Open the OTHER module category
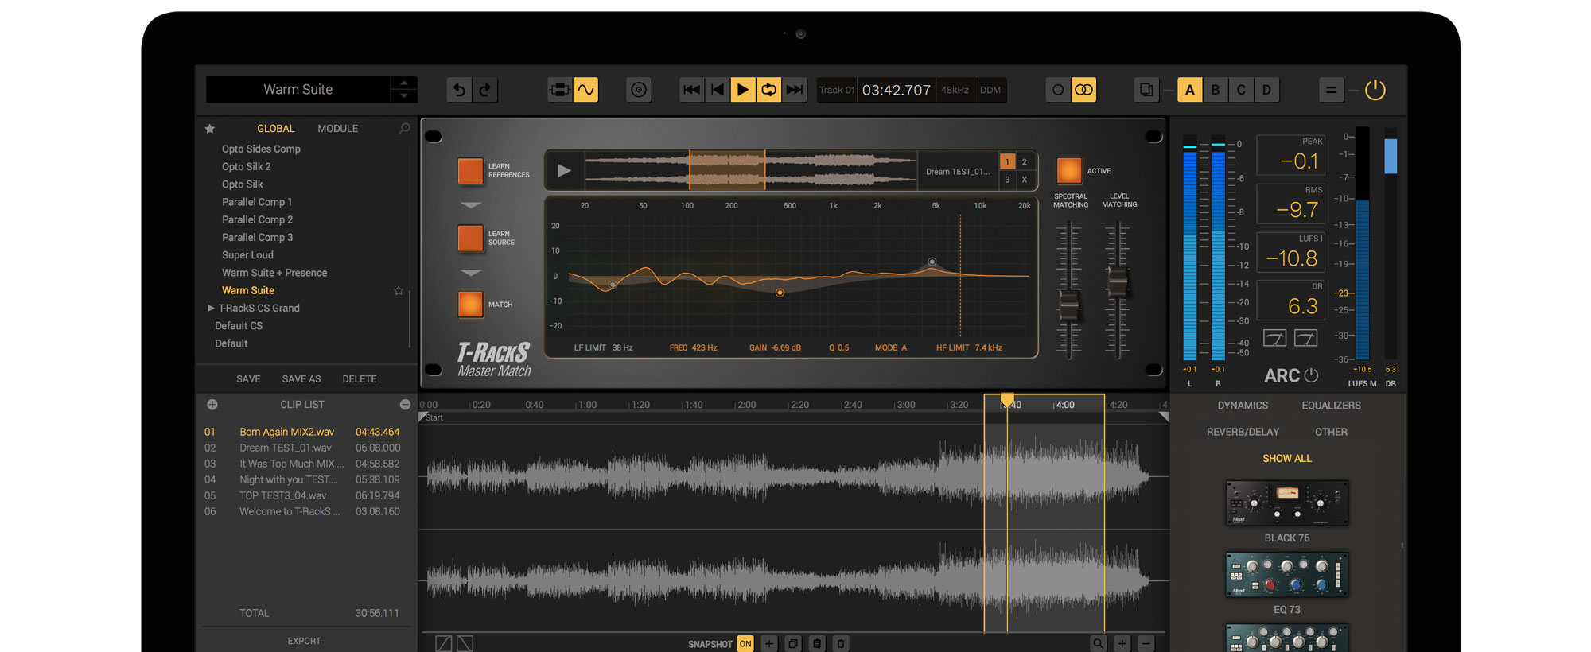This screenshot has height=652, width=1591. (1331, 432)
